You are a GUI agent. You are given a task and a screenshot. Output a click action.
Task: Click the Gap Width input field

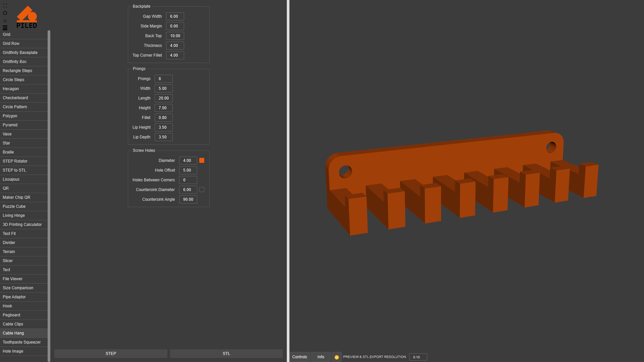point(175,16)
